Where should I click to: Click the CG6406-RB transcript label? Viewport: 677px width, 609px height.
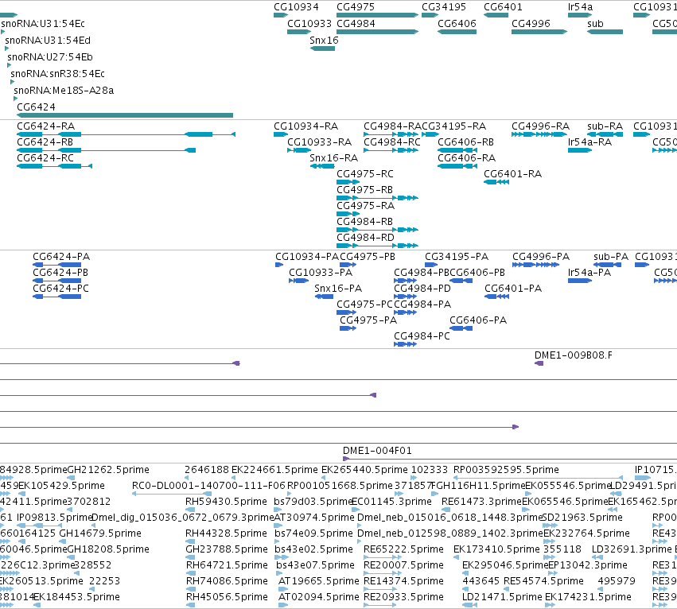[x=465, y=142]
